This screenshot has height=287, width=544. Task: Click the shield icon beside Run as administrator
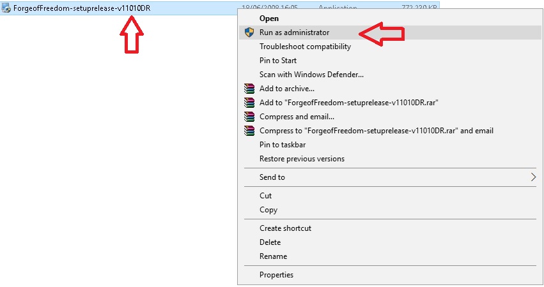[x=249, y=33]
